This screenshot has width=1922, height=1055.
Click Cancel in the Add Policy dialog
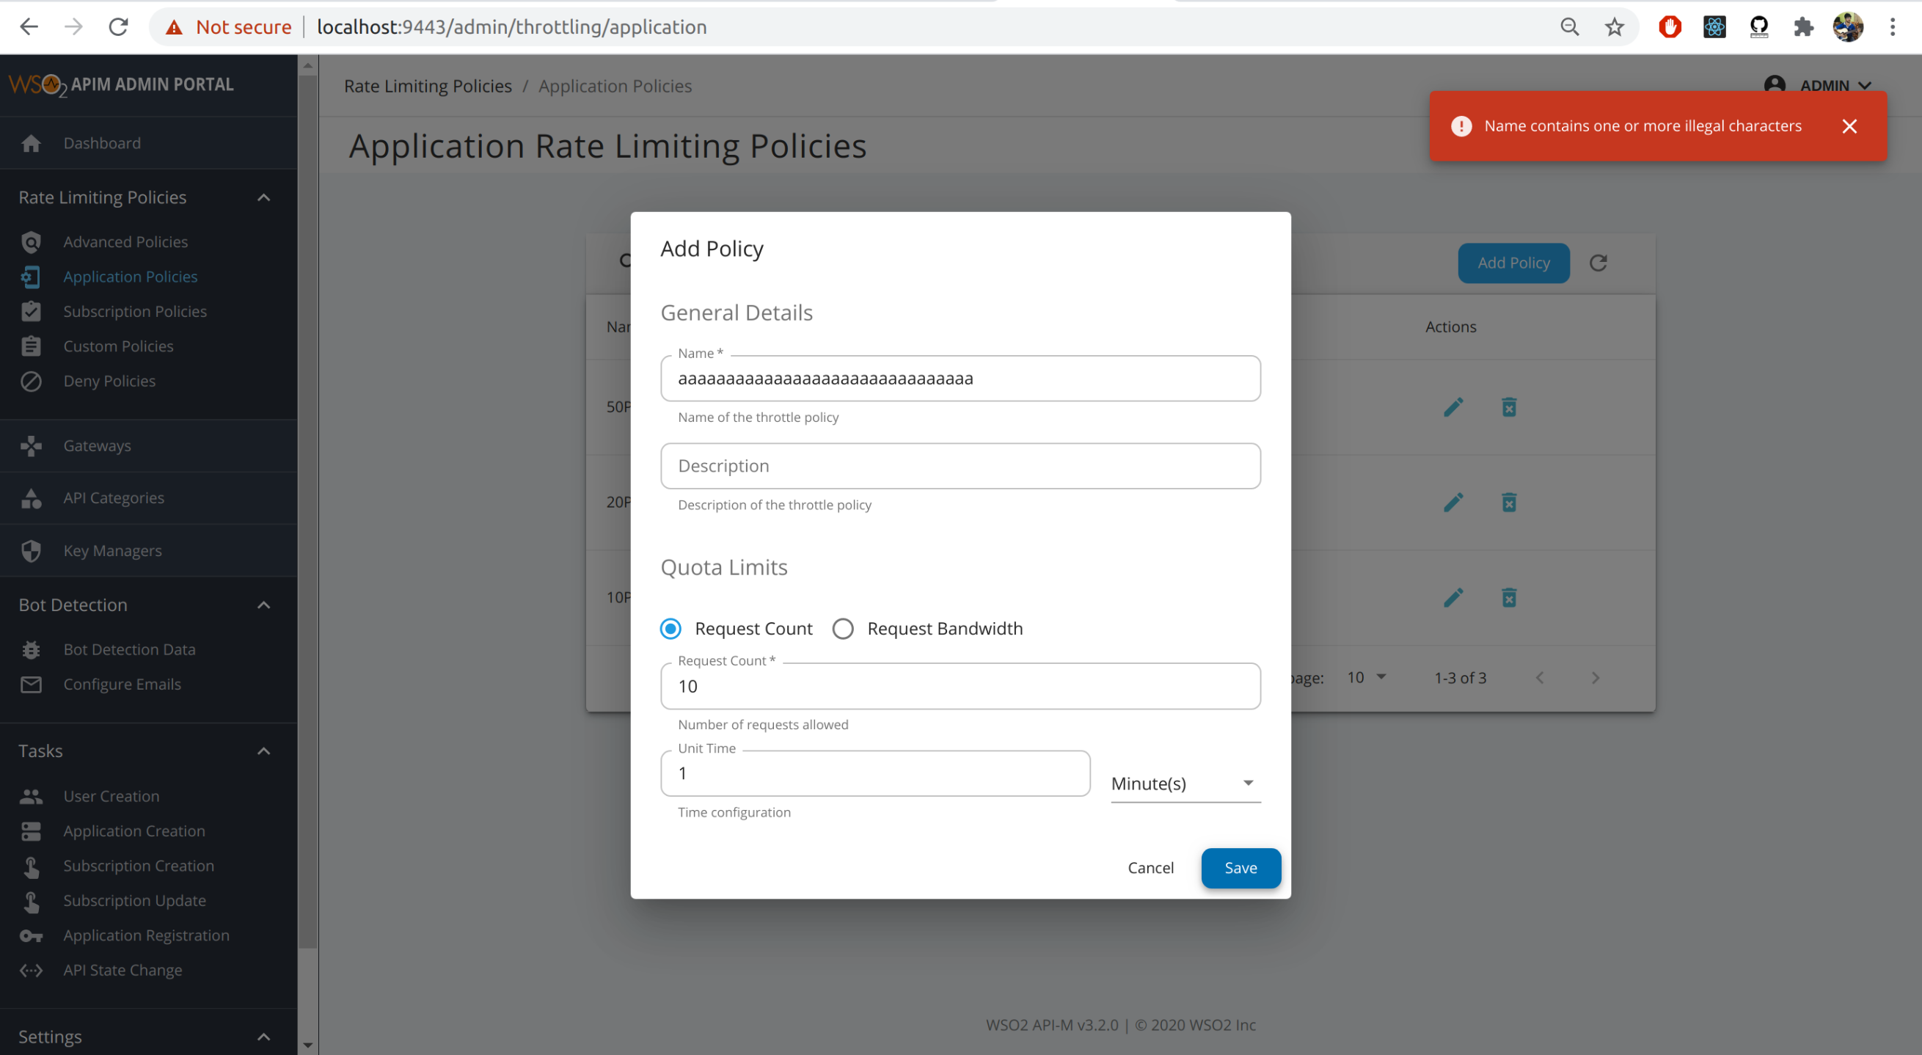pyautogui.click(x=1150, y=868)
